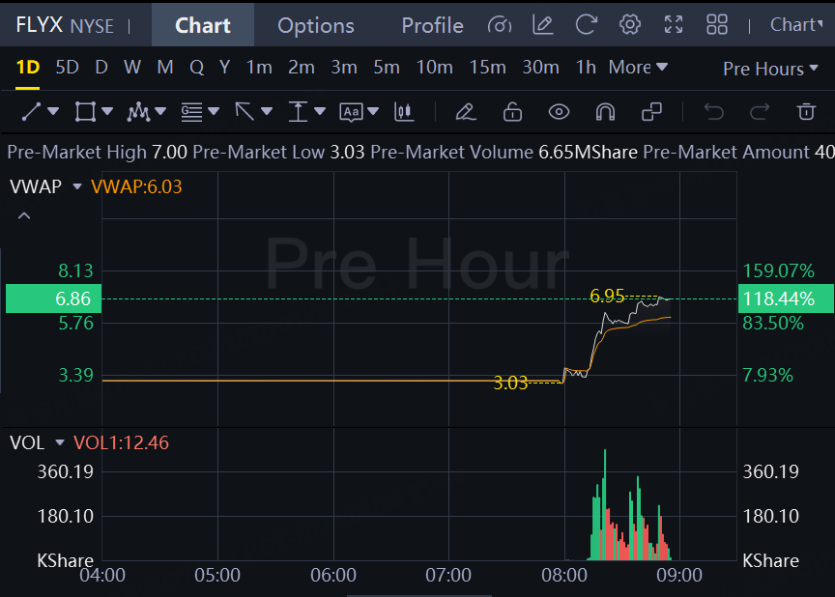Toggle drawings visibility with the eye icon
This screenshot has height=597, width=835.
click(x=559, y=112)
